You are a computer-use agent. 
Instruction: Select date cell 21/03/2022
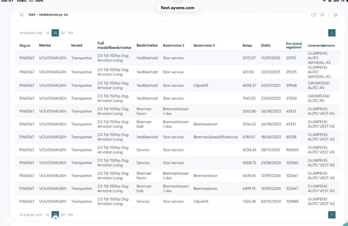coord(271,98)
